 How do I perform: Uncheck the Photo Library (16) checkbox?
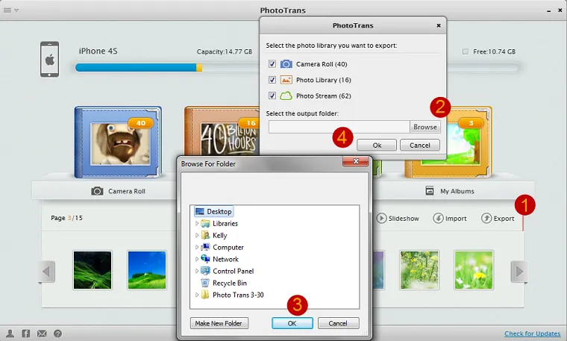272,80
